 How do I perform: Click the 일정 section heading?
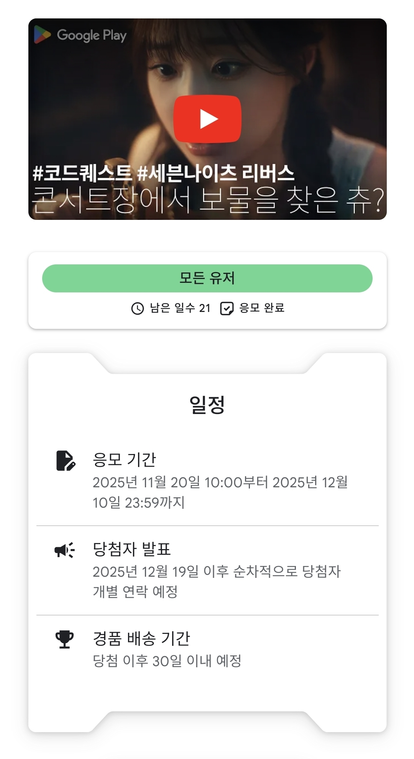(x=207, y=404)
